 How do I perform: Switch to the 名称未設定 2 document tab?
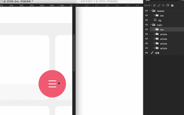point(99,1)
